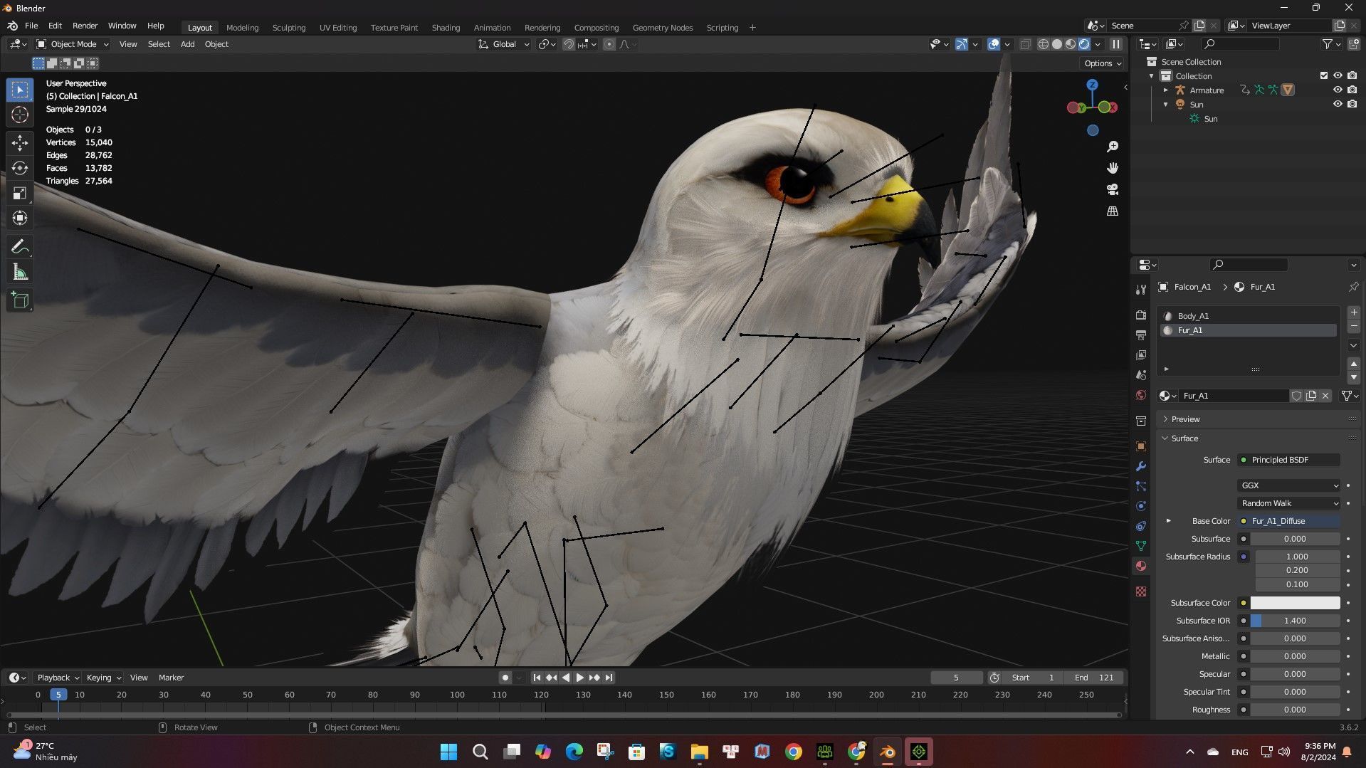The image size is (1366, 768).
Task: Select the Cursor tool in toolbar
Action: tap(20, 115)
